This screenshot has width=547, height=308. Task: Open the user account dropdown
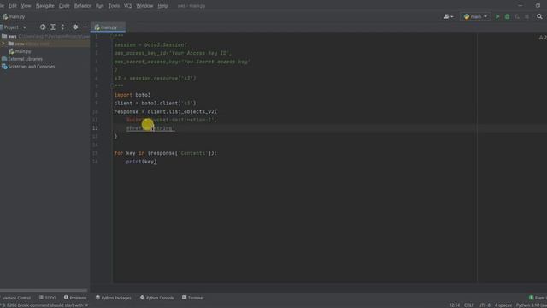click(x=448, y=16)
